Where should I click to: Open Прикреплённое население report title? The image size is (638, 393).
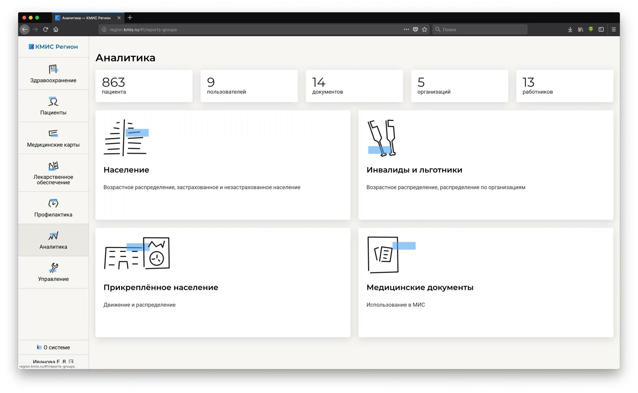point(161,288)
